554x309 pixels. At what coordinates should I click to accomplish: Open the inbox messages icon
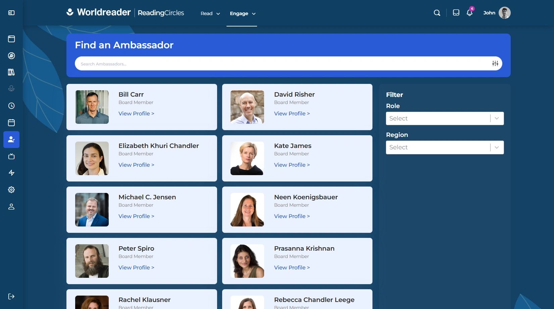click(x=456, y=13)
